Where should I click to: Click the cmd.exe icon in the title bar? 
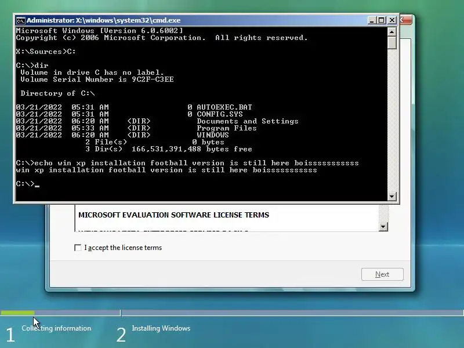tap(20, 20)
